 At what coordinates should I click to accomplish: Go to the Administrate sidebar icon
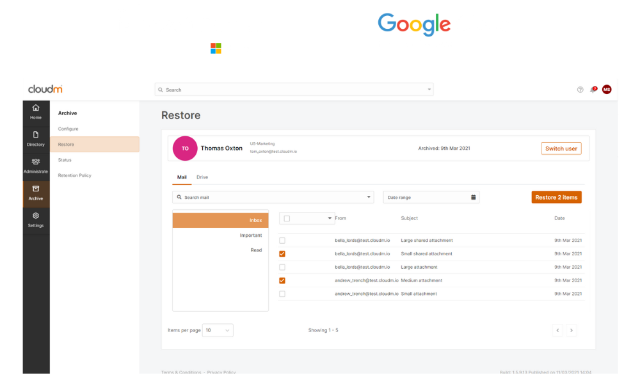36,165
